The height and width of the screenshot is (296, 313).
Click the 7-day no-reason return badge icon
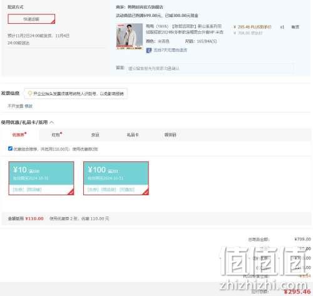pos(148,50)
